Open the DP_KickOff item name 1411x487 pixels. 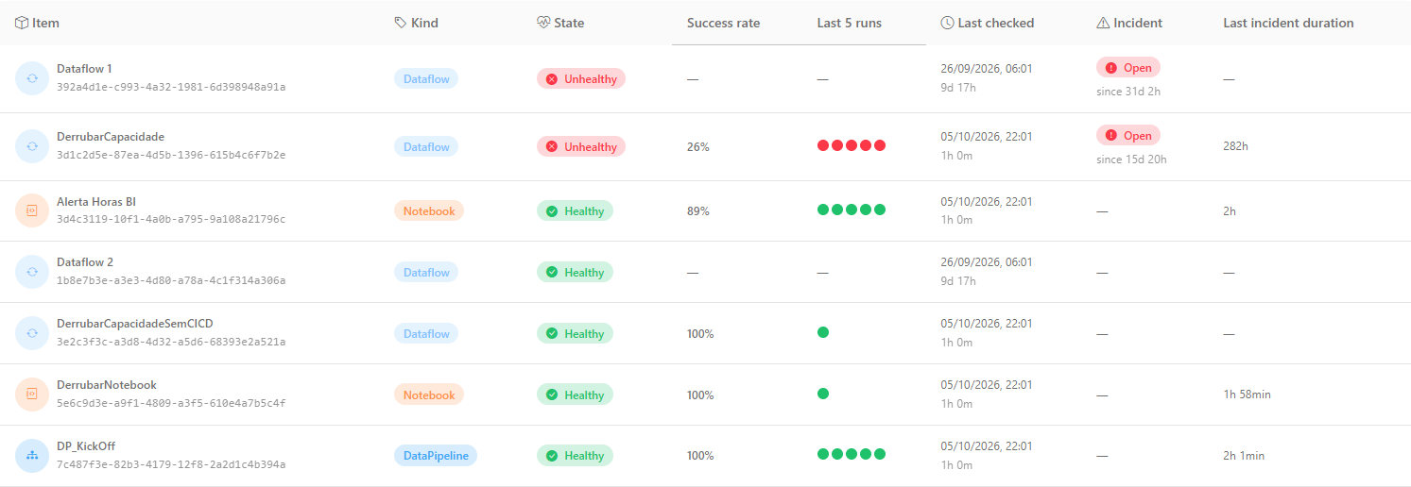86,446
